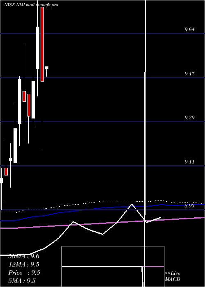Click the 50MA : 9.6 legend entry
Screen dimensions: 205x287
pyautogui.click(x=24, y=256)
